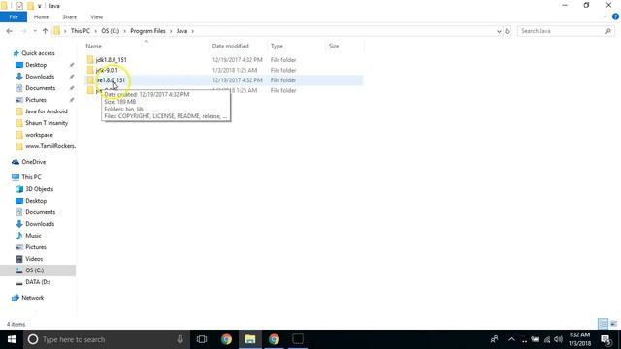Go back using the Back arrow
The height and width of the screenshot is (349, 621).
10,31
